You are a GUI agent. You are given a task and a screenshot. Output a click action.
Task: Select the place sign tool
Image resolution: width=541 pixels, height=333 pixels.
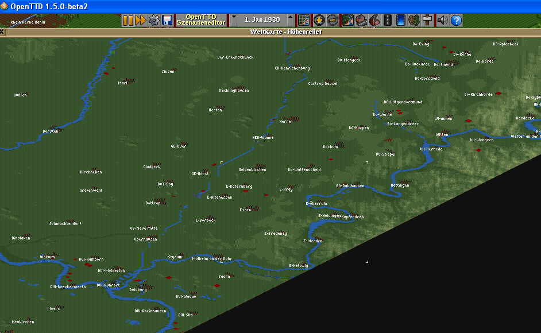(x=427, y=21)
